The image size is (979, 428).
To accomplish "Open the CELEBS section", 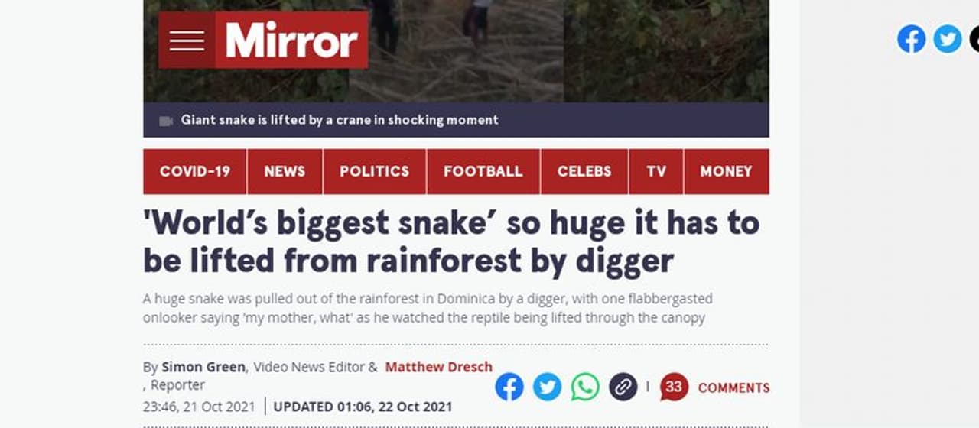I will click(584, 171).
